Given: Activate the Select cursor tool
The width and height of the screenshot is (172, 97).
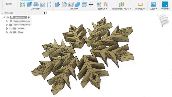Looking at the screenshot, I should [x=165, y=5].
